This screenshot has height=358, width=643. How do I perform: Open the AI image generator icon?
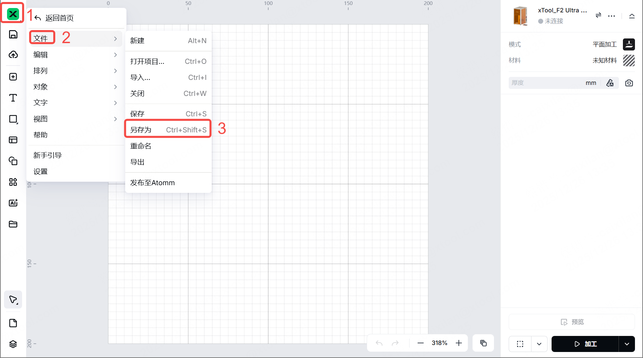click(x=13, y=203)
